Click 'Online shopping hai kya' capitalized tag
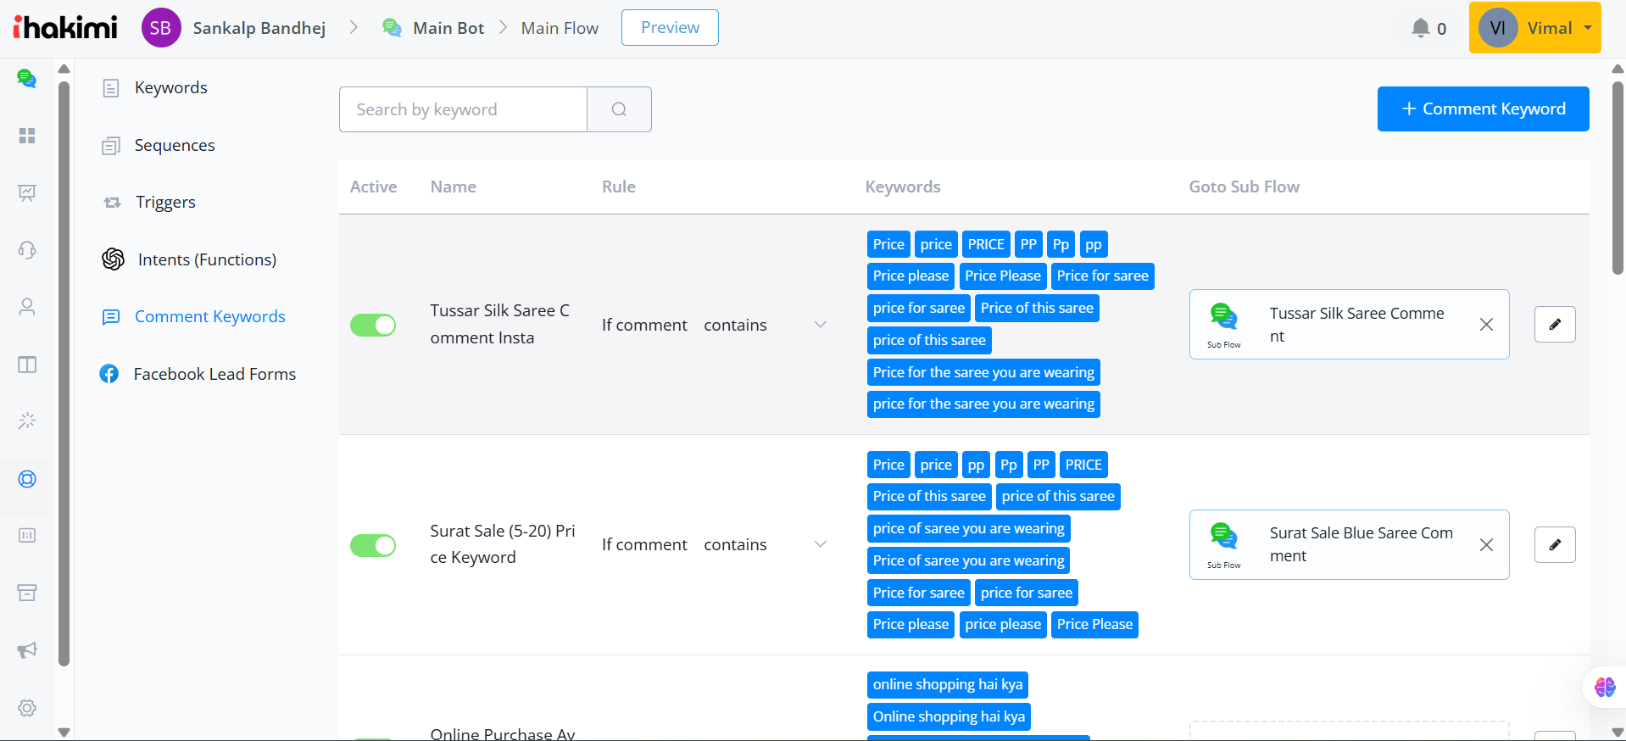Viewport: 1626px width, 741px height. pos(949,717)
